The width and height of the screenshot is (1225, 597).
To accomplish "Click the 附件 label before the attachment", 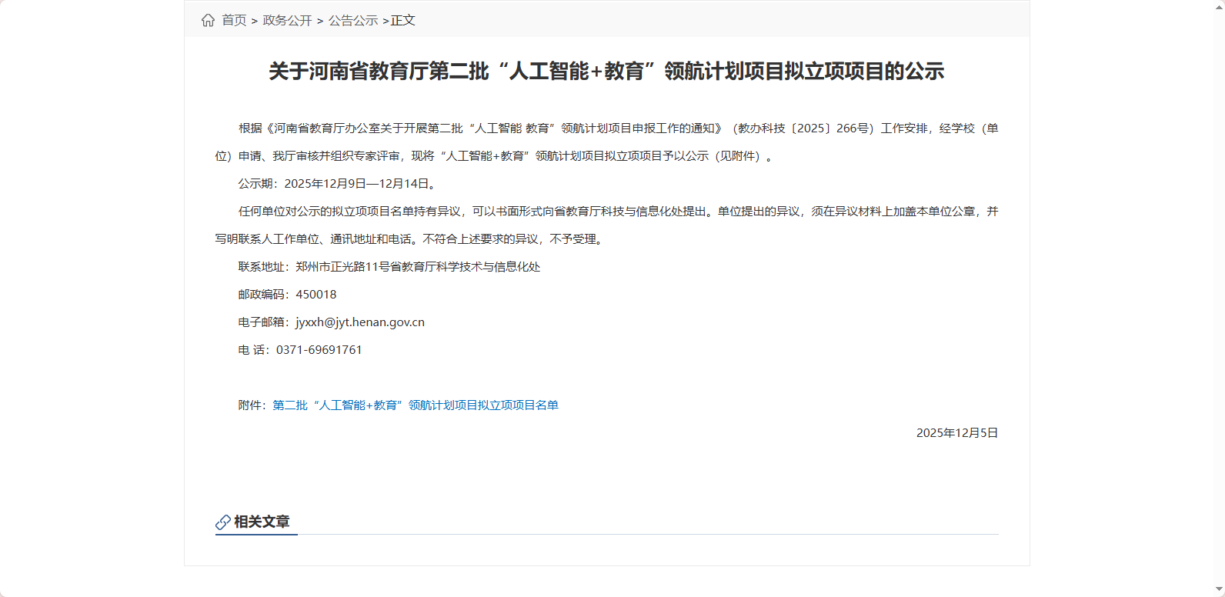I will (x=252, y=405).
